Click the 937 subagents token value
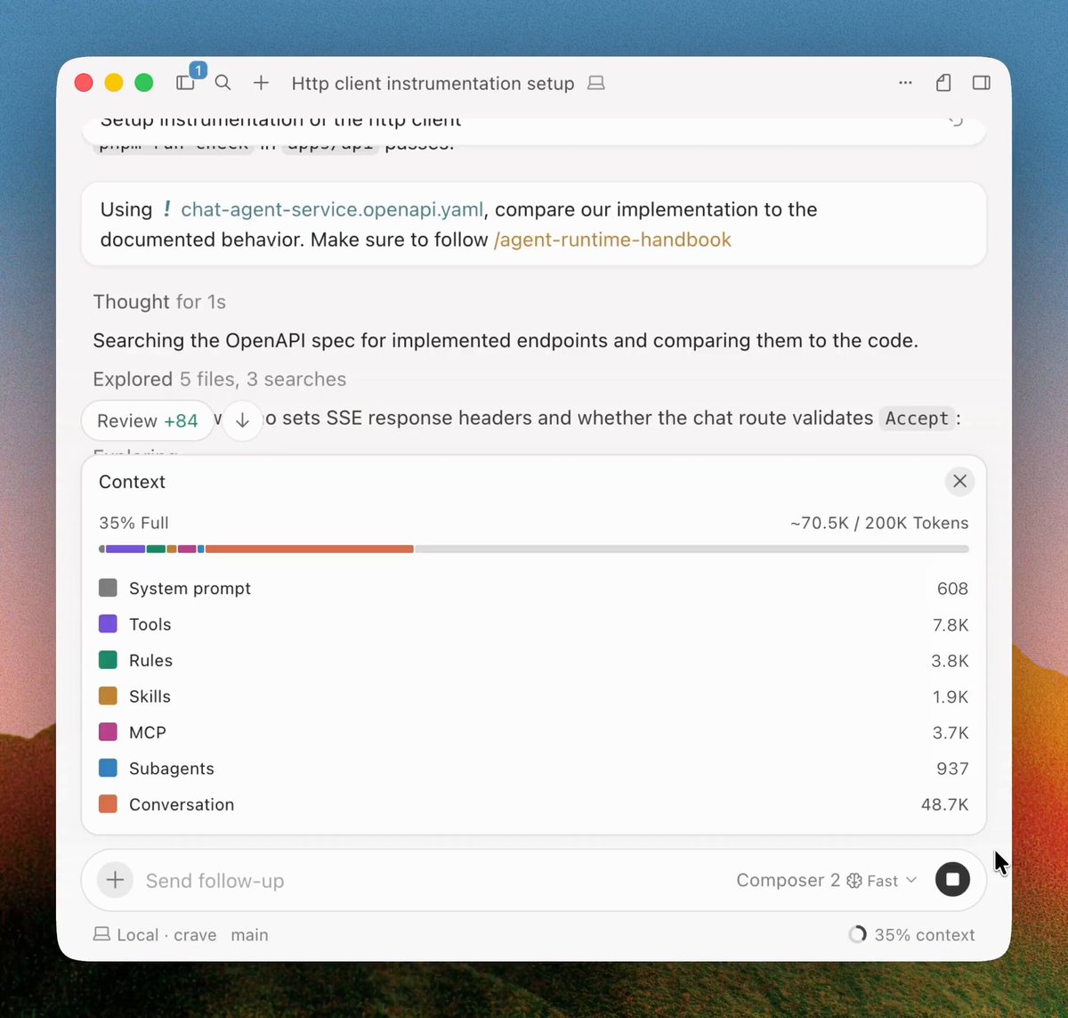The height and width of the screenshot is (1018, 1068). (x=952, y=769)
